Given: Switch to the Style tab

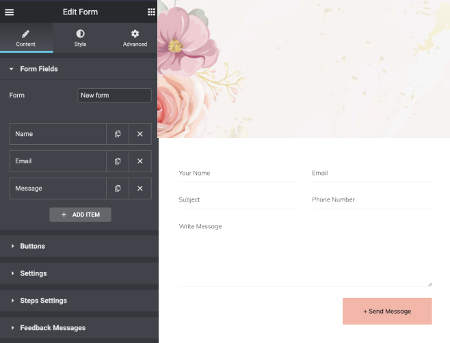Looking at the screenshot, I should [80, 38].
